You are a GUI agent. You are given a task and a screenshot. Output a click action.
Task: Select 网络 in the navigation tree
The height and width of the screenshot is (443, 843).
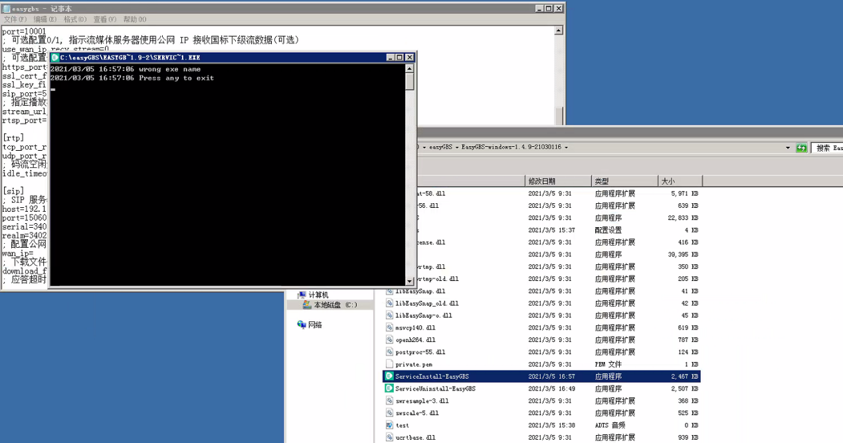point(315,325)
